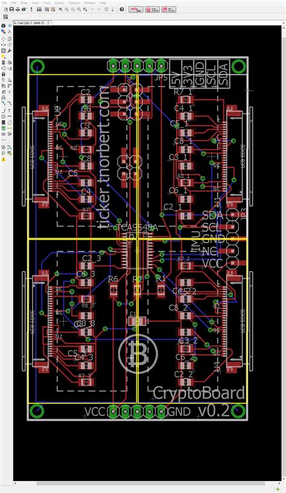Click the horizontal scrollbar at bottom
The height and width of the screenshot is (493, 286).
146,483
